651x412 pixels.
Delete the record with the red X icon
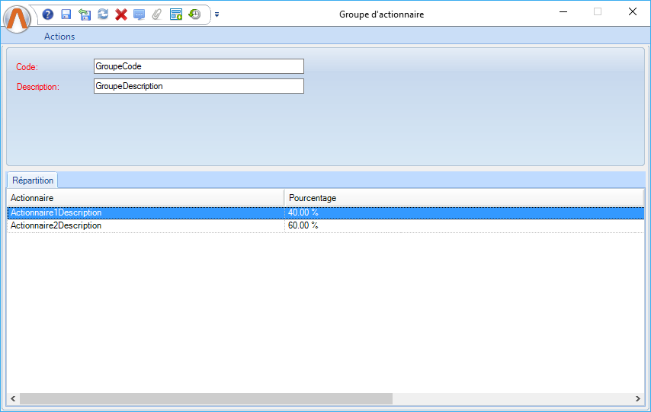point(121,14)
